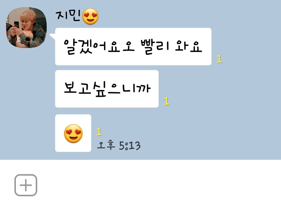The image size is (281, 211).
Task: Click unread count 1 beside 보고싶으니까
Action: 166,101
